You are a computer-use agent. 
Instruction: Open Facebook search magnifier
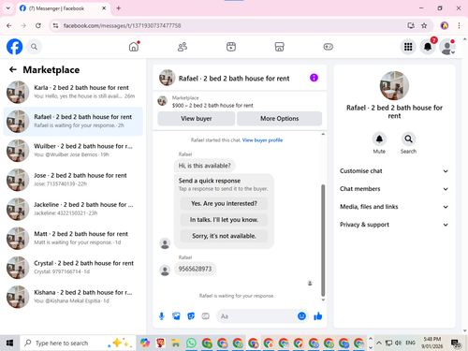pyautogui.click(x=34, y=47)
